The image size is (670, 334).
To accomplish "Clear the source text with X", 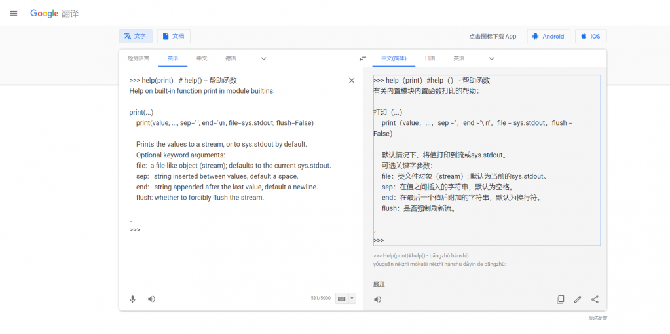I will click(x=352, y=81).
